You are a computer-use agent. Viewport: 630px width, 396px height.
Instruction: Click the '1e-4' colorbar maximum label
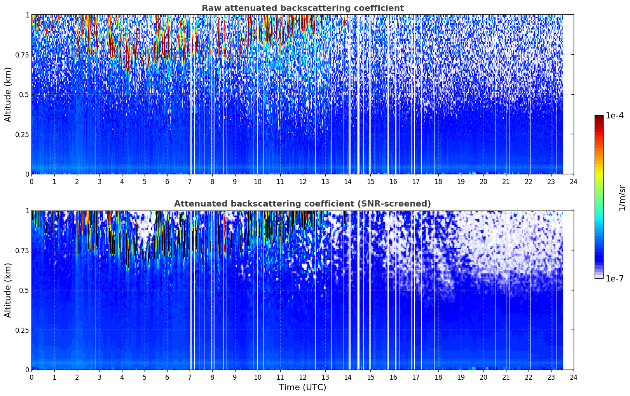[614, 116]
